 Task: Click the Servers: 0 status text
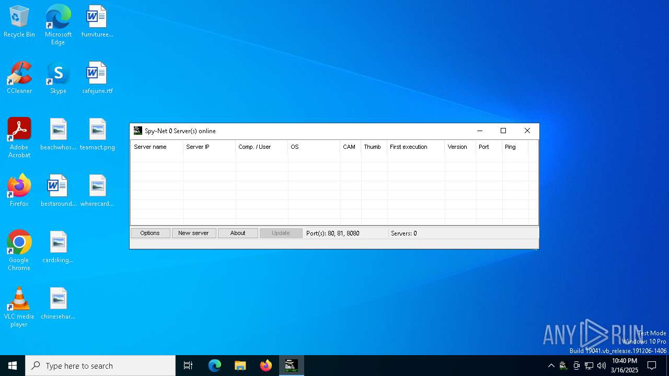coord(404,233)
